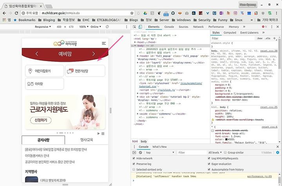Open the top context dropdown in console
Image resolution: width=282 pixels, height=186 pixels.
[x=160, y=152]
